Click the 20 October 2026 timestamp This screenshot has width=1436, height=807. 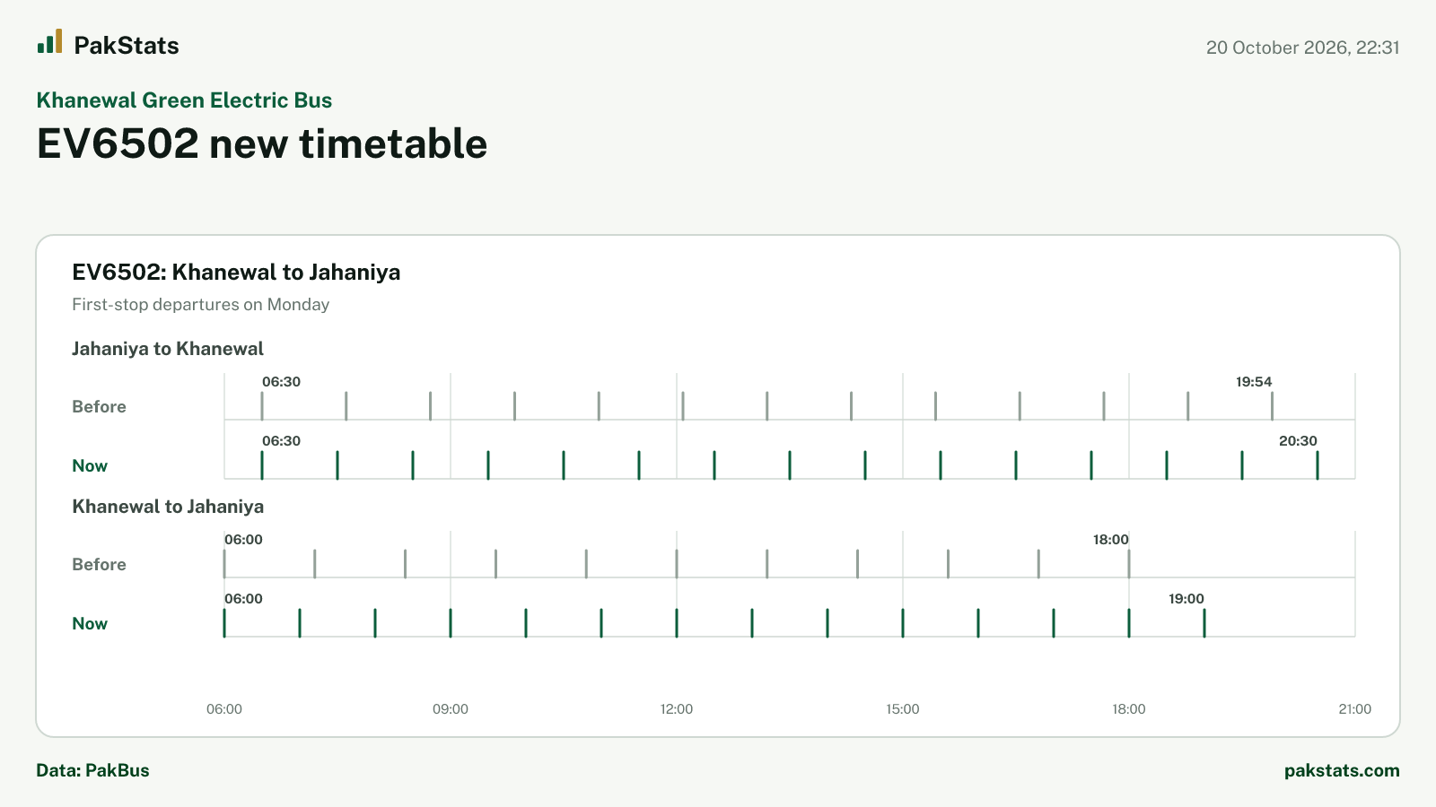tap(1303, 48)
